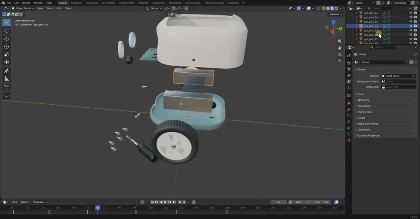
Task: Open the Output properties tab
Action: click(349, 69)
